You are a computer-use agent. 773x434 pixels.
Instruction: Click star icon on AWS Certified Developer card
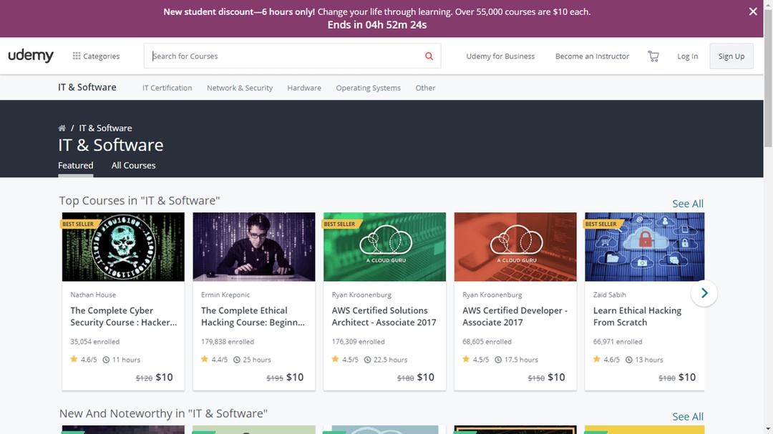point(466,359)
